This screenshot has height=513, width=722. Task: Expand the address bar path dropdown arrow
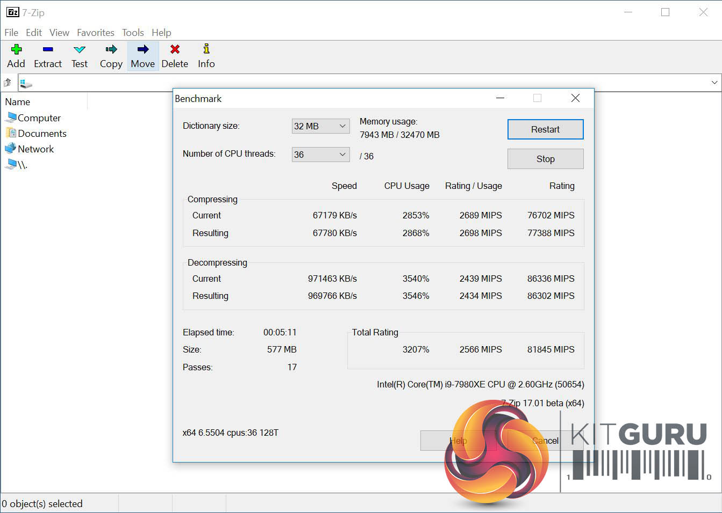pyautogui.click(x=714, y=83)
